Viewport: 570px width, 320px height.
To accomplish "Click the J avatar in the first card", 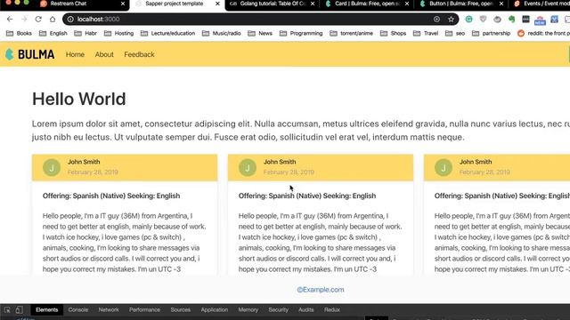I will pos(52,168).
